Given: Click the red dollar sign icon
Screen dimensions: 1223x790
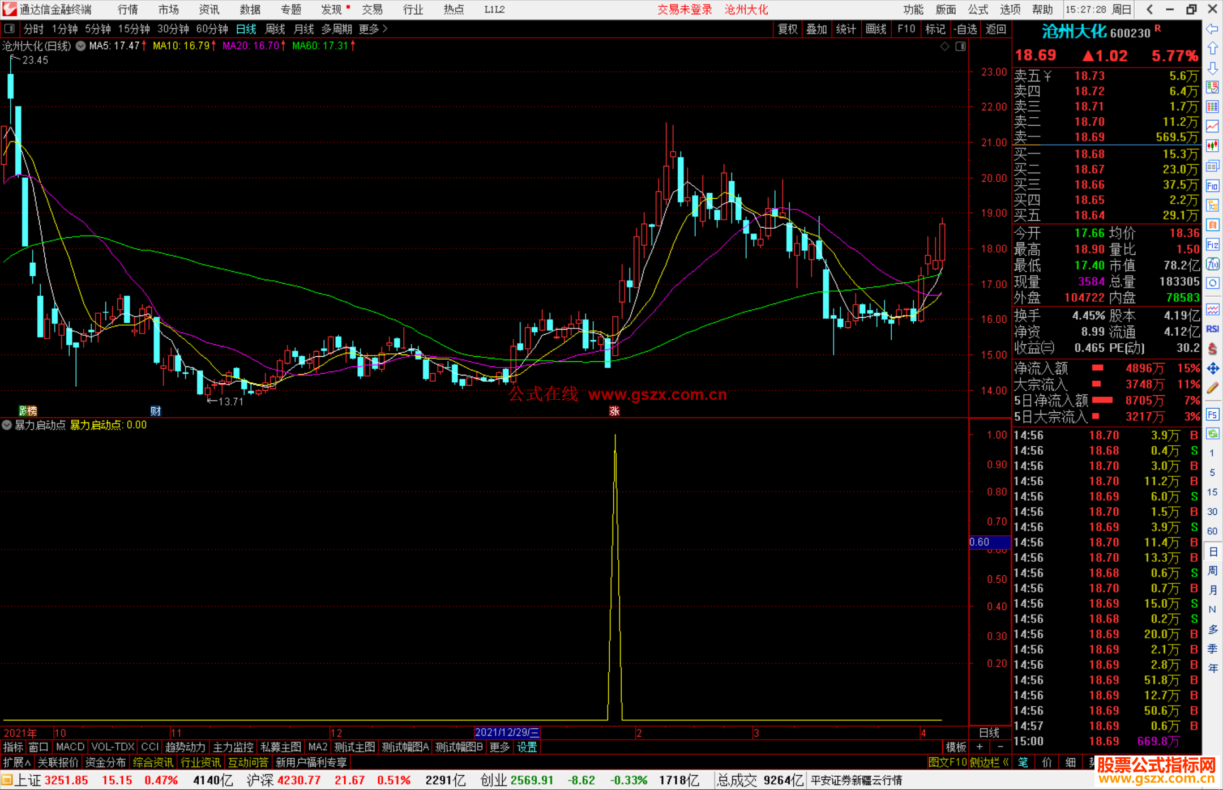Looking at the screenshot, I should coord(1212,349).
